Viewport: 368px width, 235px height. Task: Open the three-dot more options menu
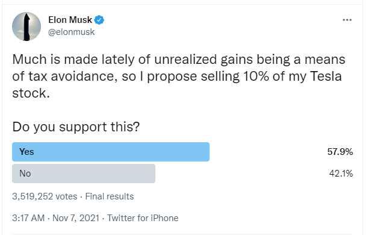point(347,20)
